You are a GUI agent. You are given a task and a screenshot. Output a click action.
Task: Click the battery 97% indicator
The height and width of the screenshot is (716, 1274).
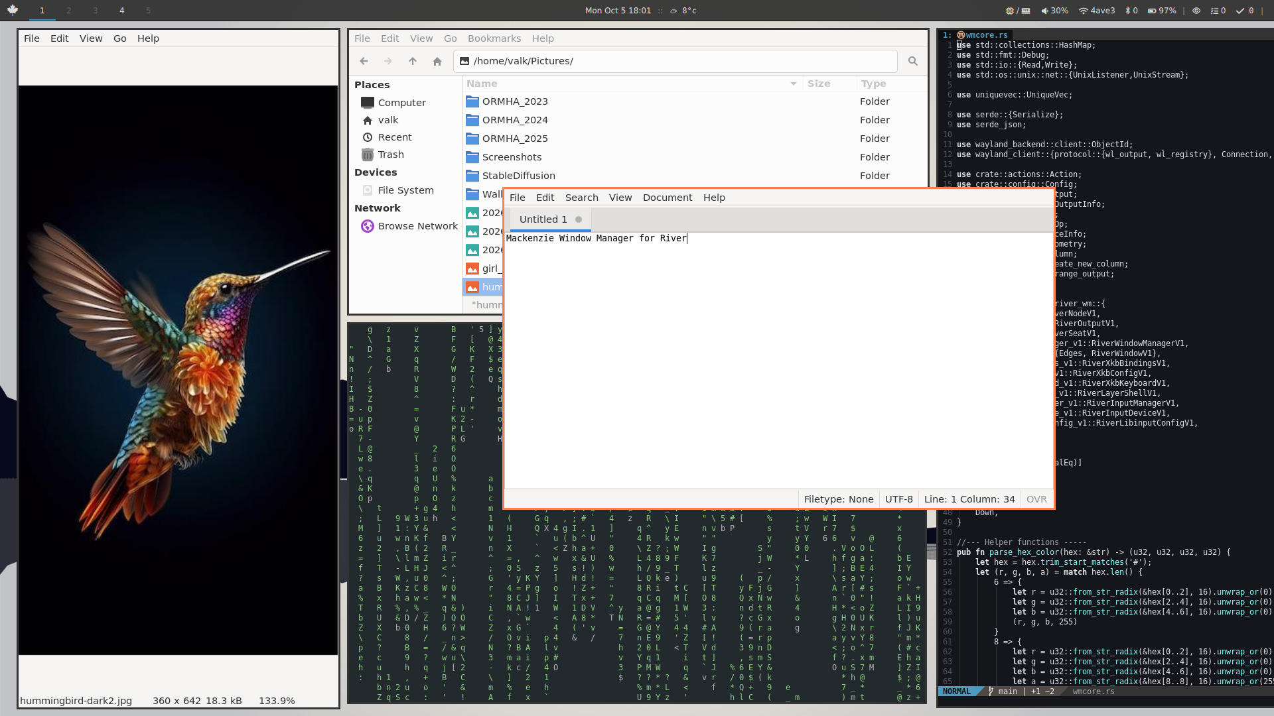(x=1162, y=11)
